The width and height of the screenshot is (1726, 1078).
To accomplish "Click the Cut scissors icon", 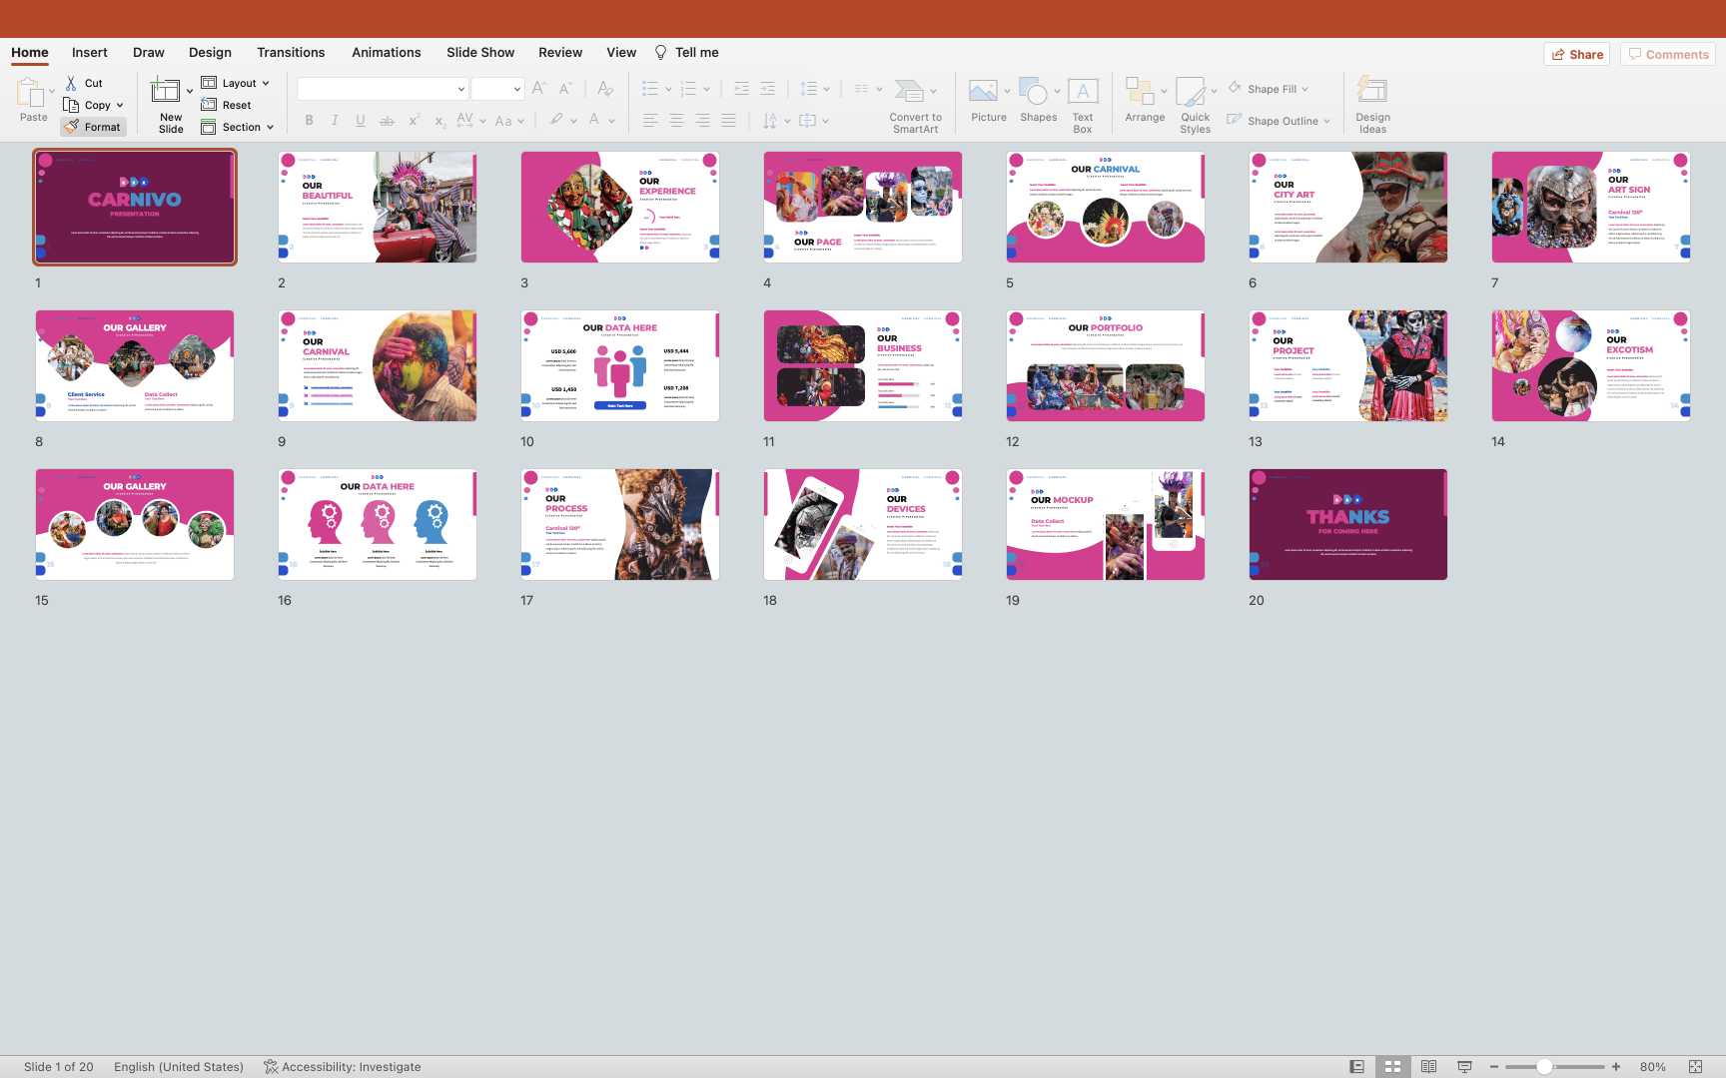I will point(71,83).
